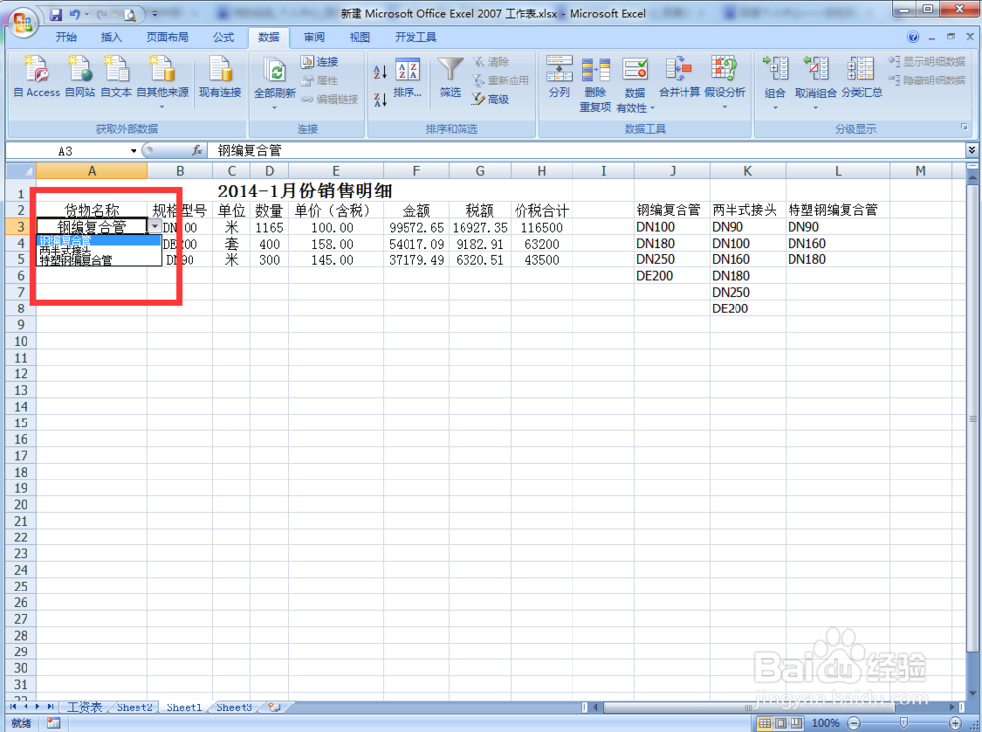Expand the formula bar
Screen dimensions: 982x732
click(971, 150)
